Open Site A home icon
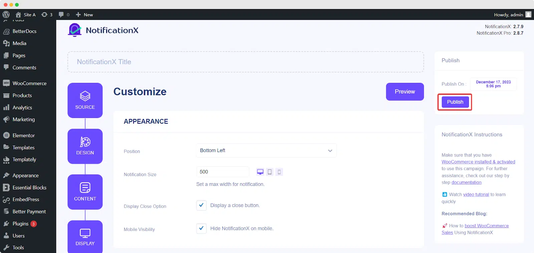 point(18,15)
